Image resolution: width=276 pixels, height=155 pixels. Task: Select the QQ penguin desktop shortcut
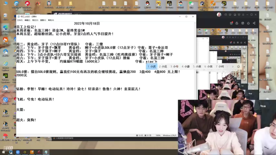tap(148, 4)
